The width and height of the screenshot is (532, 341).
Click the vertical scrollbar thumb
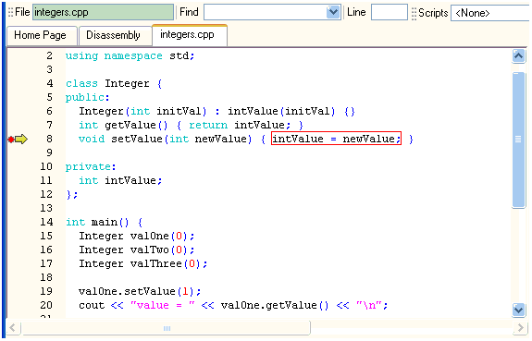pos(518,140)
